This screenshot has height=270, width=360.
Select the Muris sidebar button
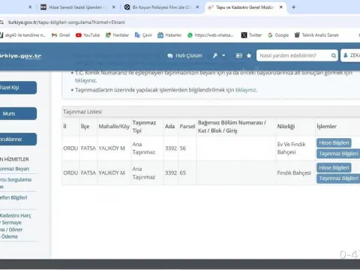tap(18, 113)
